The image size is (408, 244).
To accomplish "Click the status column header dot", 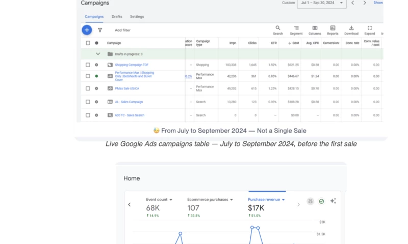I will coord(96,43).
